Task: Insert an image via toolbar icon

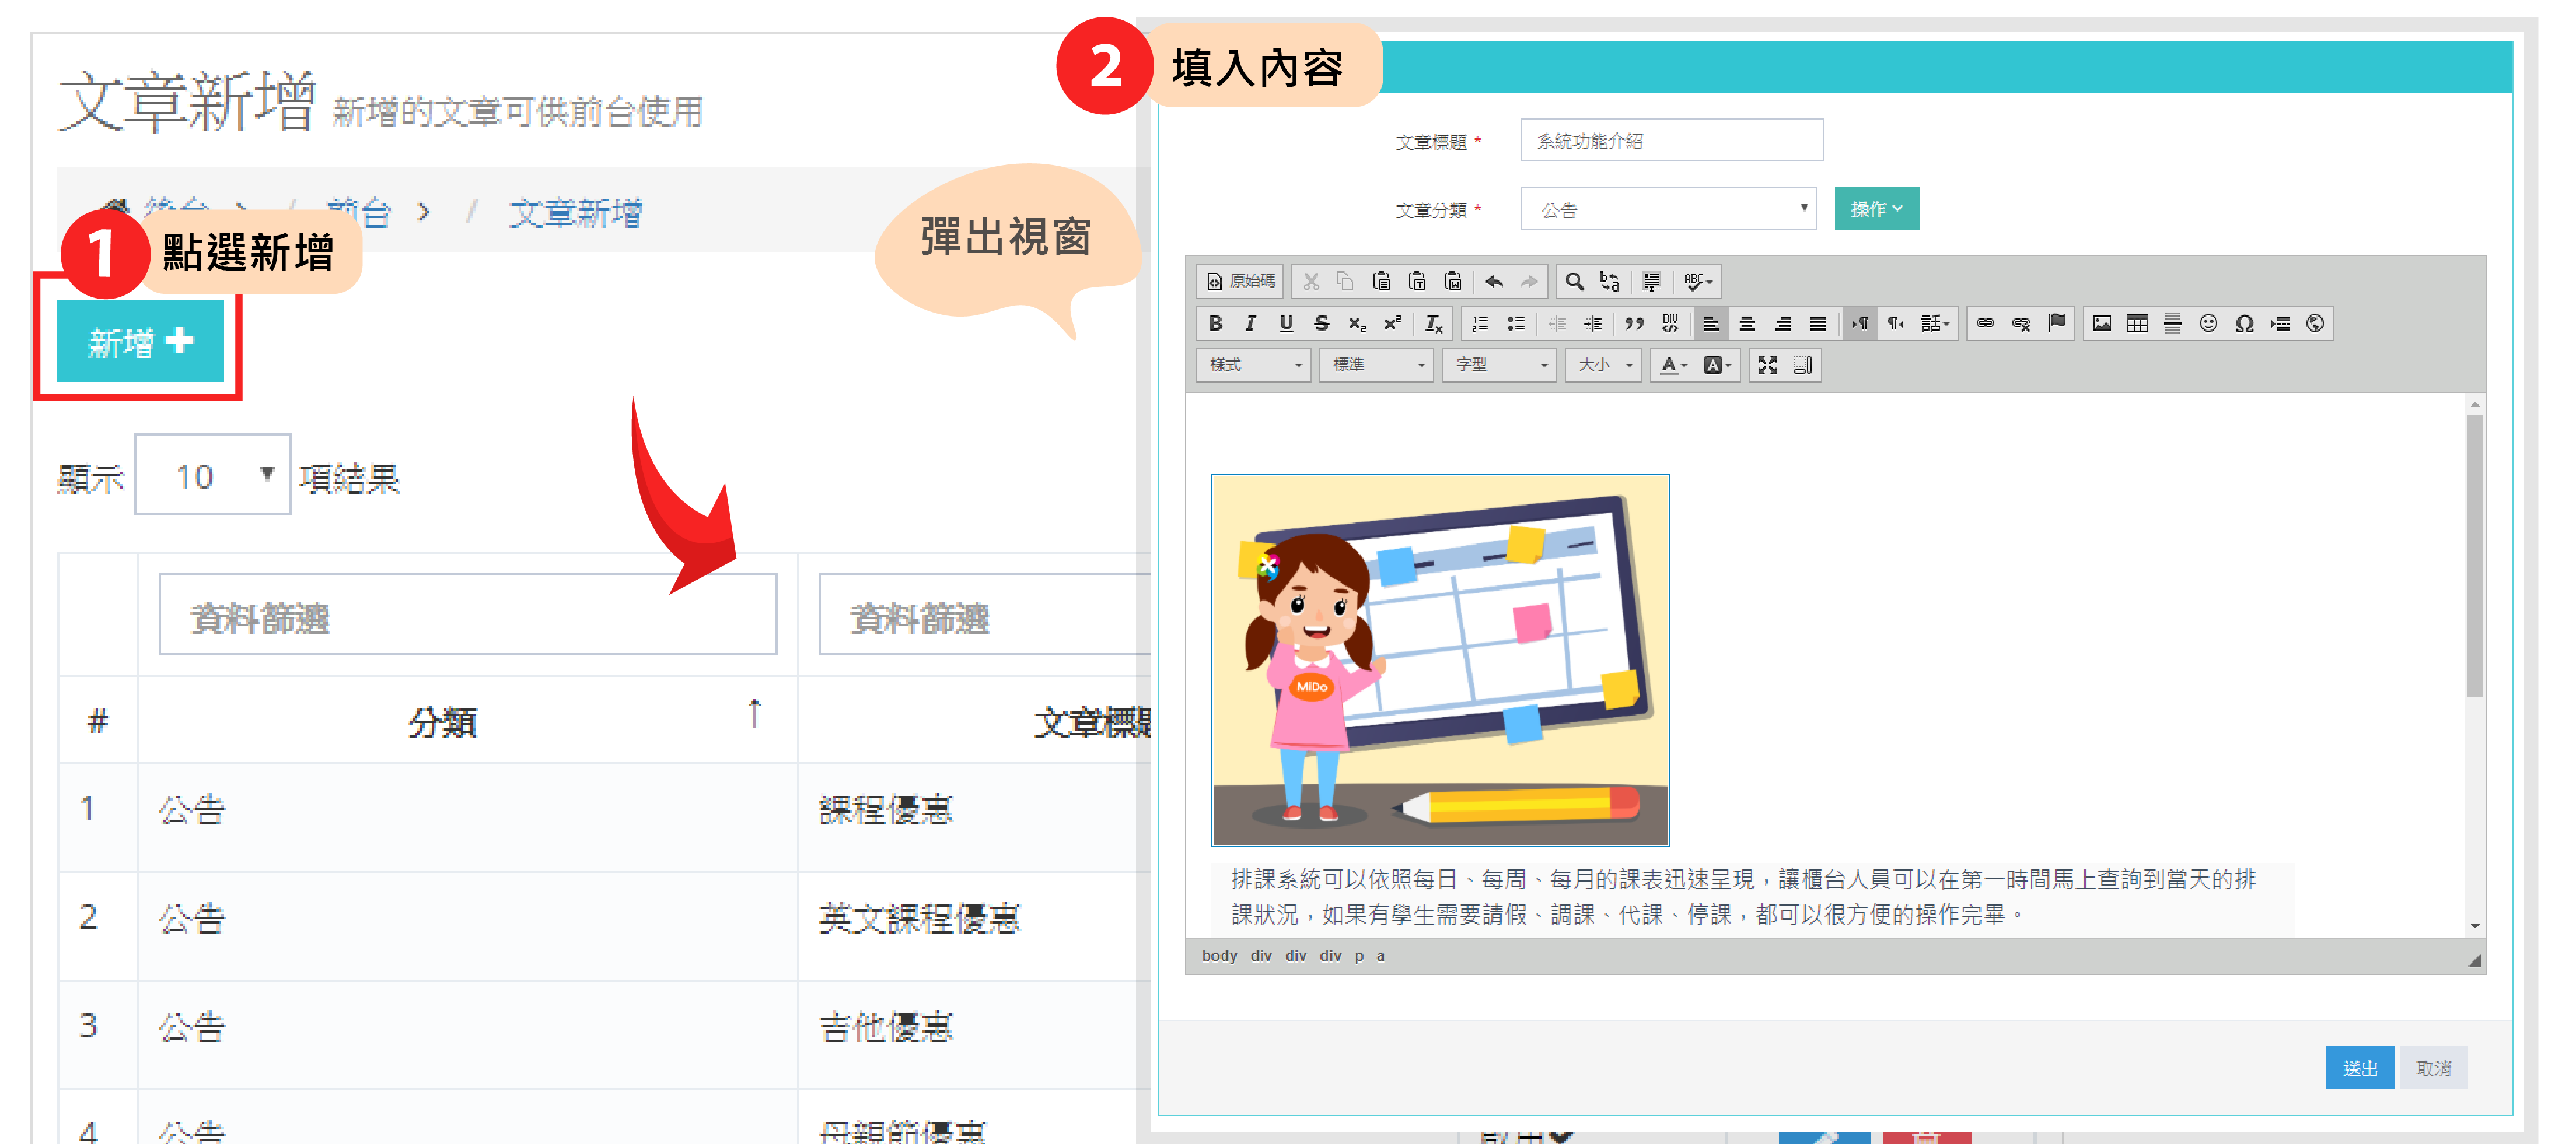Action: point(2101,324)
